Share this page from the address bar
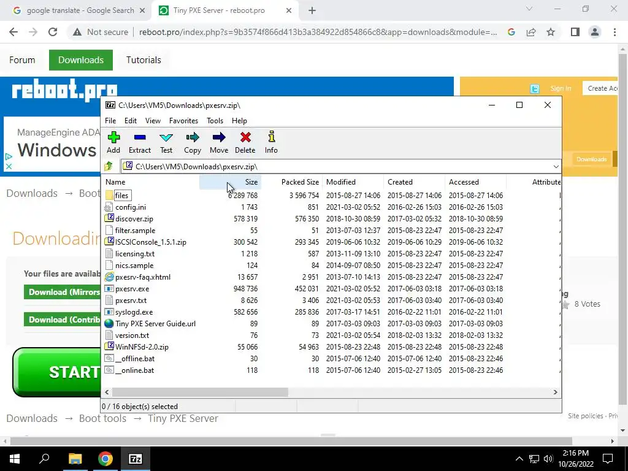The width and height of the screenshot is (628, 471). [x=531, y=32]
